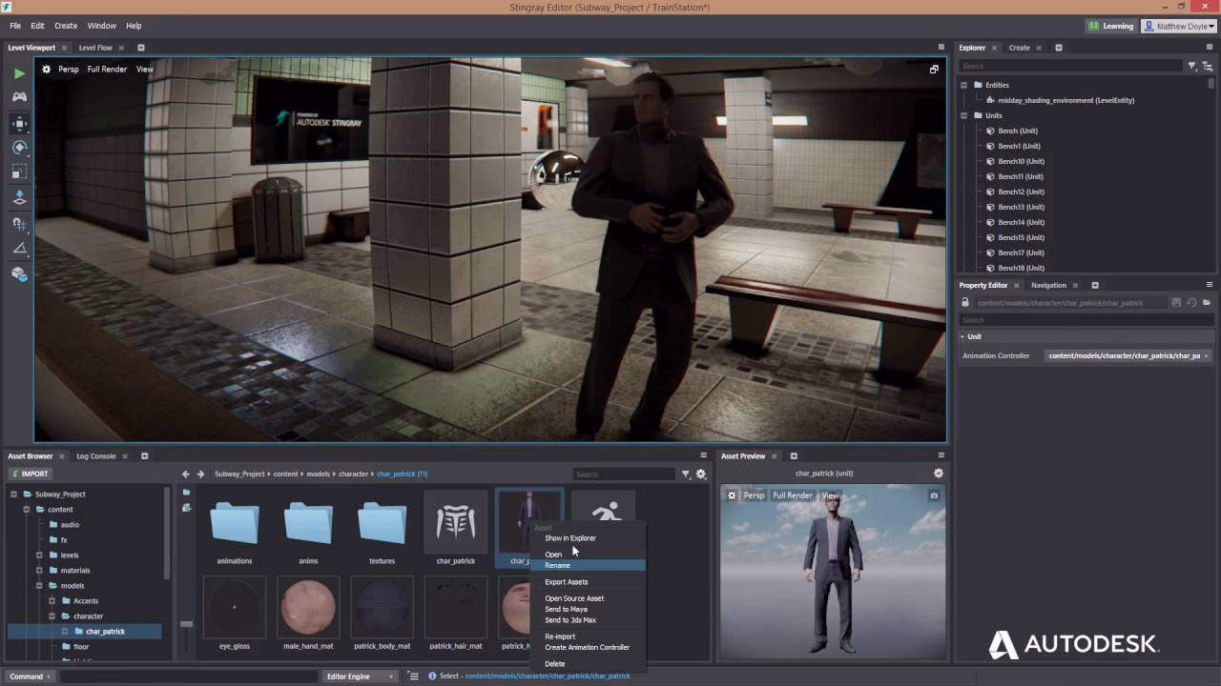
Task: Click the status bar list icon
Action: coord(413,676)
